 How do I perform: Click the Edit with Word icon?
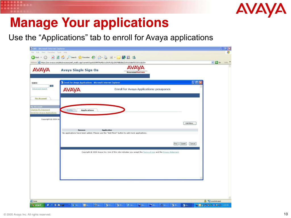pos(111,57)
